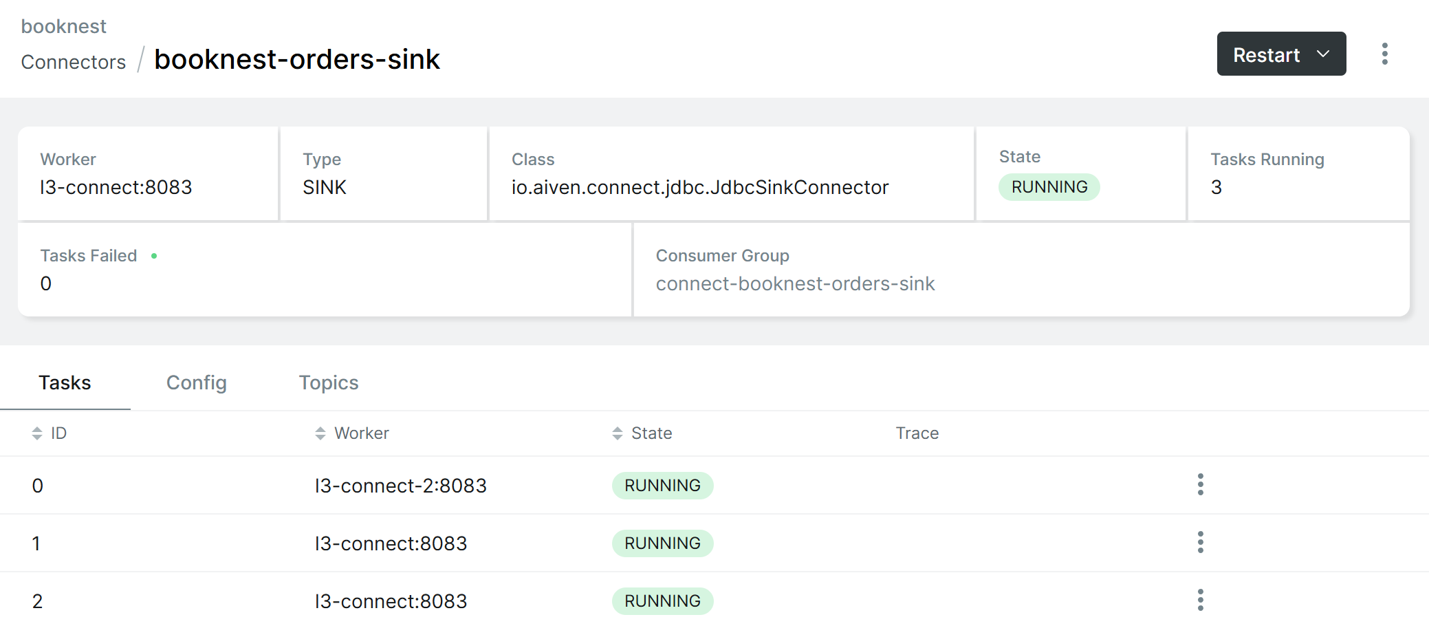Click task ID 0 in the table

pos(38,486)
